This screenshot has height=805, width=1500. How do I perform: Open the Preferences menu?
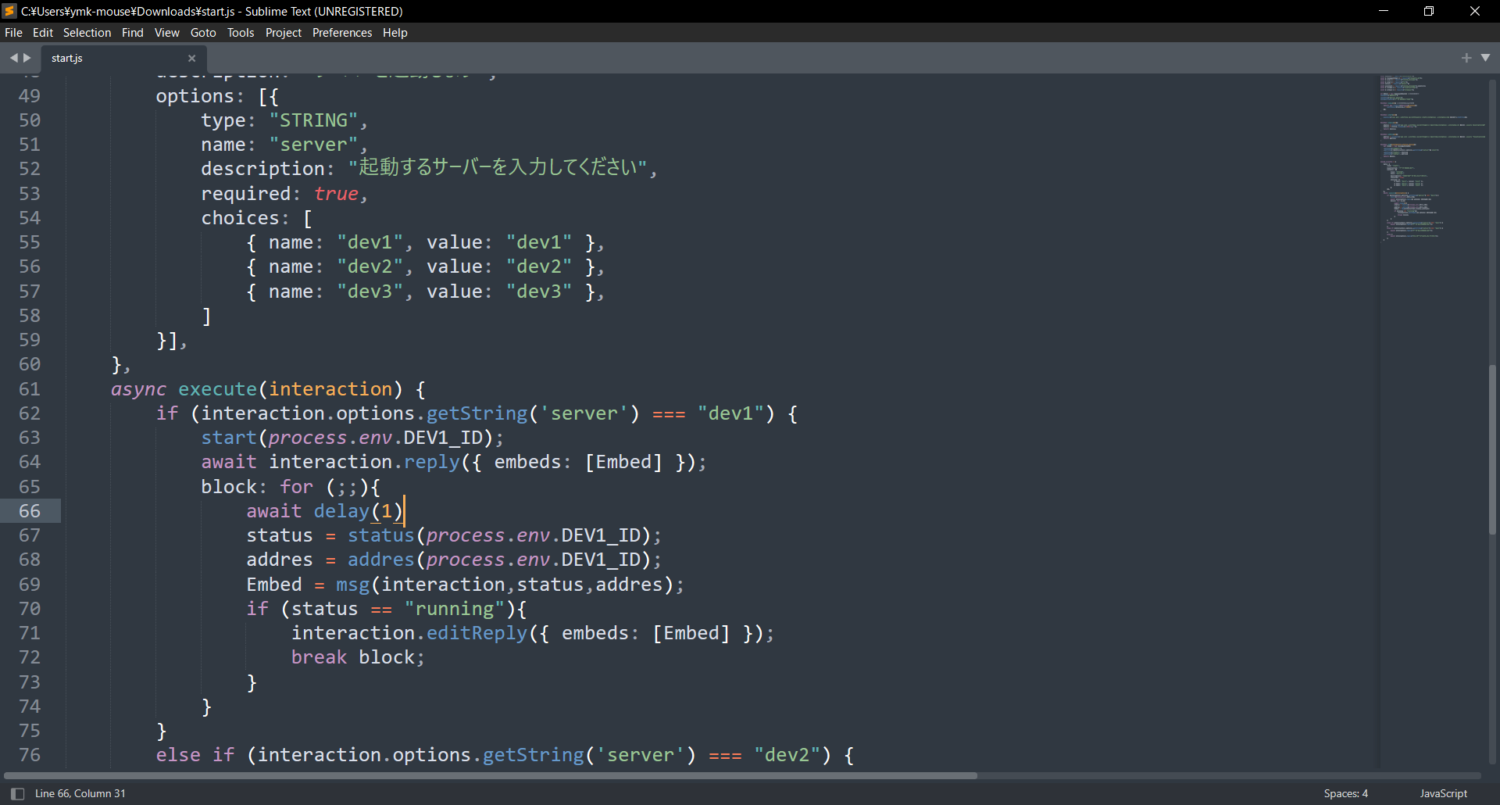[342, 33]
